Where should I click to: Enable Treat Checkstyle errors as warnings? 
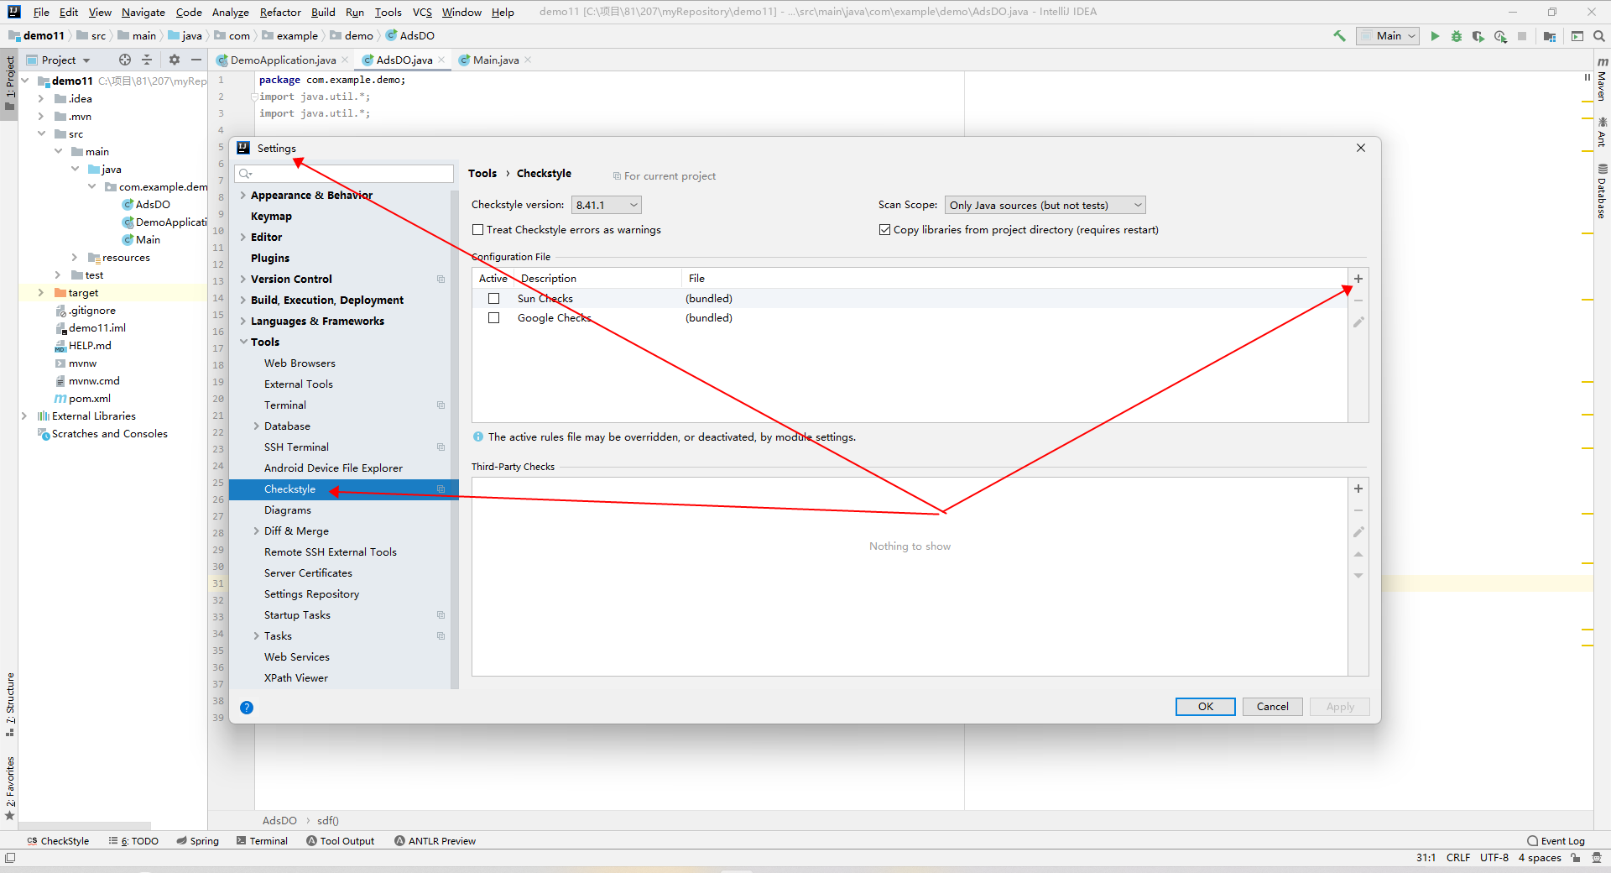pos(478,230)
